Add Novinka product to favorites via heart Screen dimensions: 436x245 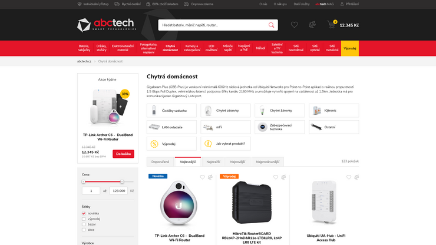coord(202,177)
